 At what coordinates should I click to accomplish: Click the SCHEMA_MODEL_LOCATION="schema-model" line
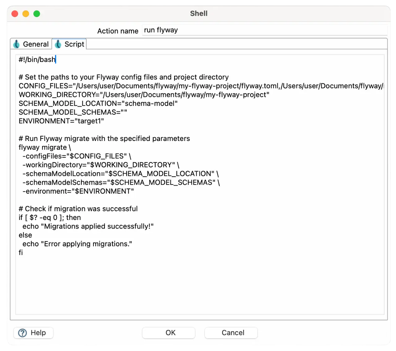click(98, 103)
